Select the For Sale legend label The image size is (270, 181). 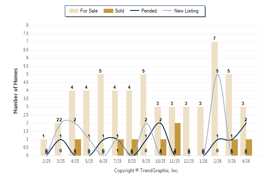click(x=89, y=11)
